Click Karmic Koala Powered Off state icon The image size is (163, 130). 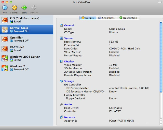(11, 31)
